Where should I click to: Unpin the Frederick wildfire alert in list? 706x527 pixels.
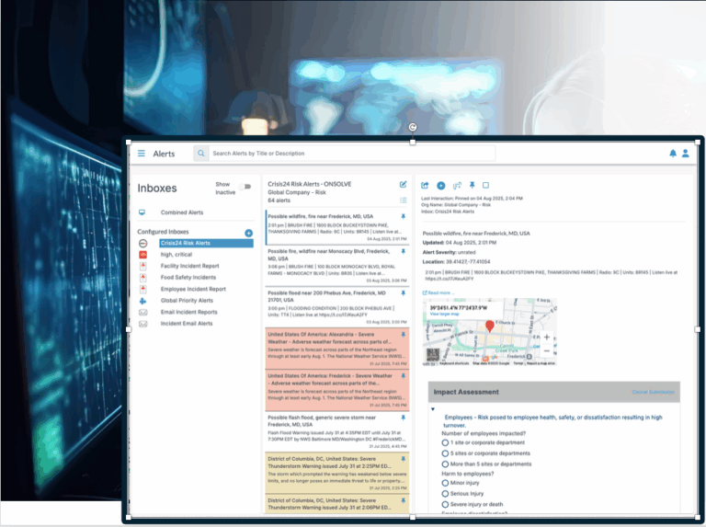click(x=403, y=216)
